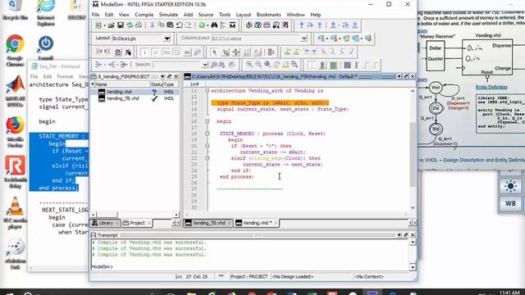This screenshot has height=295, width=525.
Task: Select the arrow pointer Select Mode tool
Action: coord(215,52)
